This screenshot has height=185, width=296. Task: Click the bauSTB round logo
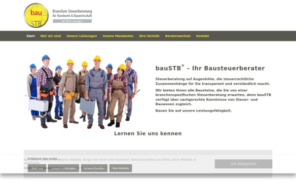(x=36, y=15)
